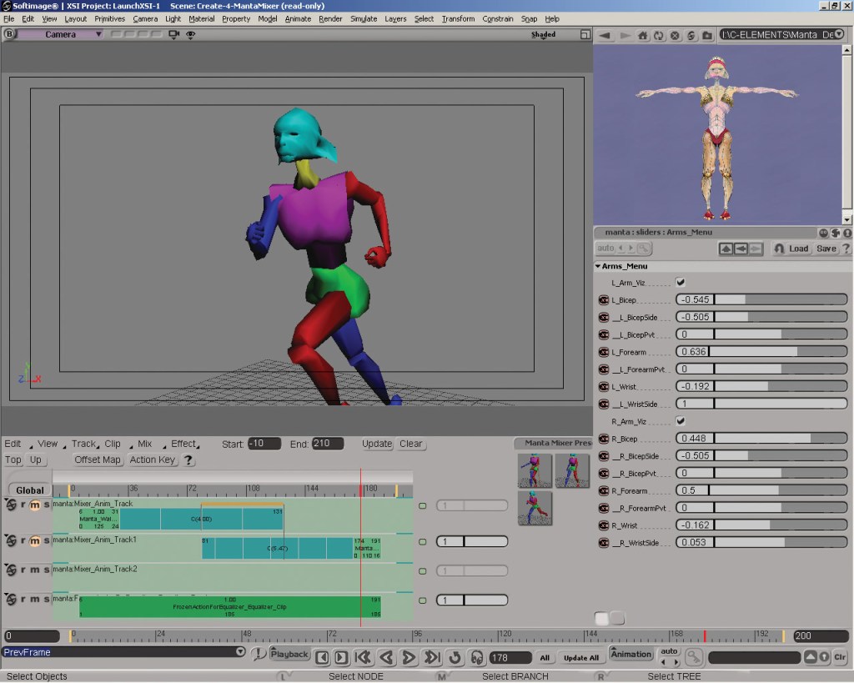Uncheck the R_Arm_Viz checkbox

click(681, 421)
